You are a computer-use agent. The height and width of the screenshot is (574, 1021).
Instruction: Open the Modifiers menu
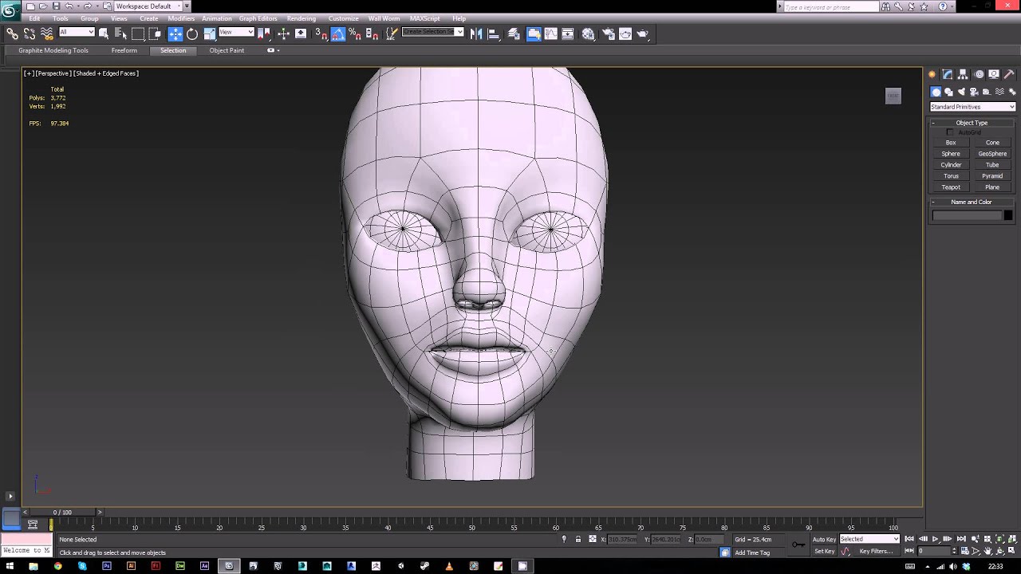pyautogui.click(x=181, y=18)
